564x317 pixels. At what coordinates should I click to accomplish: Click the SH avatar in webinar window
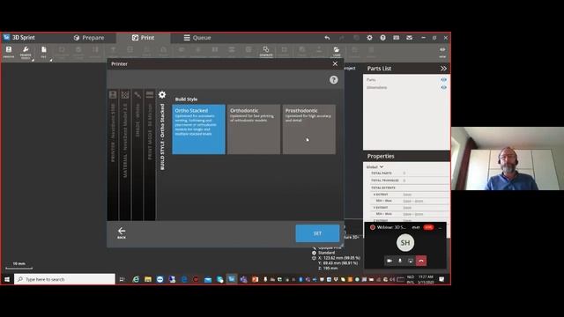click(405, 243)
